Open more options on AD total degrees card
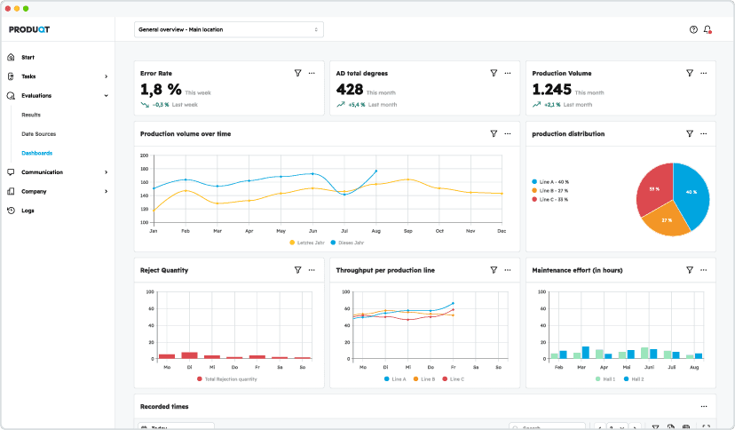Screen dimensions: 735x430 pos(507,73)
